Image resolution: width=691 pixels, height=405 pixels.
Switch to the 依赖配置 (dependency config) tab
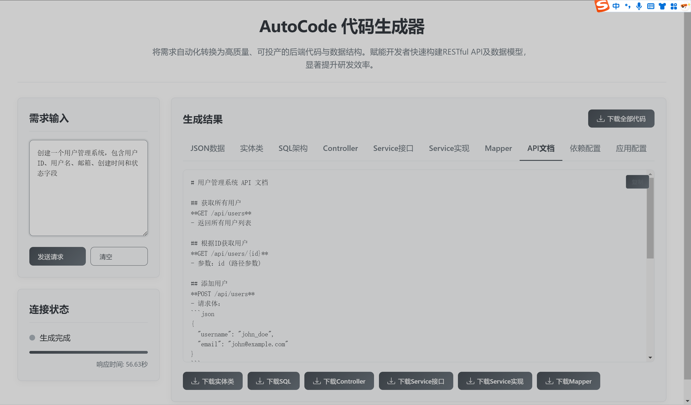(585, 148)
